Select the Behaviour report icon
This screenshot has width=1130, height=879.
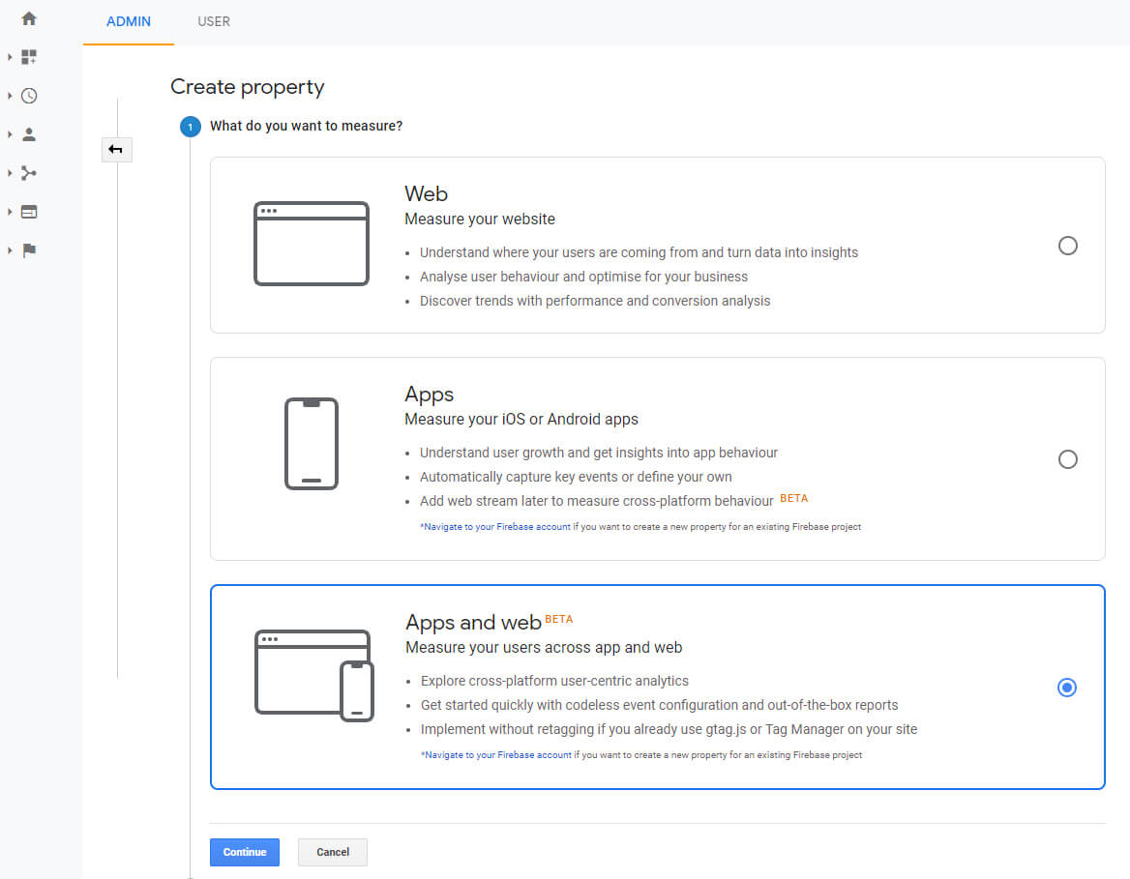point(29,211)
